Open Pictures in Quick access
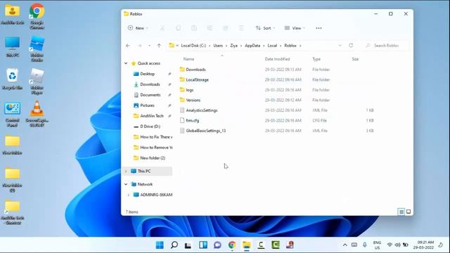This screenshot has width=450, height=253. click(x=147, y=105)
